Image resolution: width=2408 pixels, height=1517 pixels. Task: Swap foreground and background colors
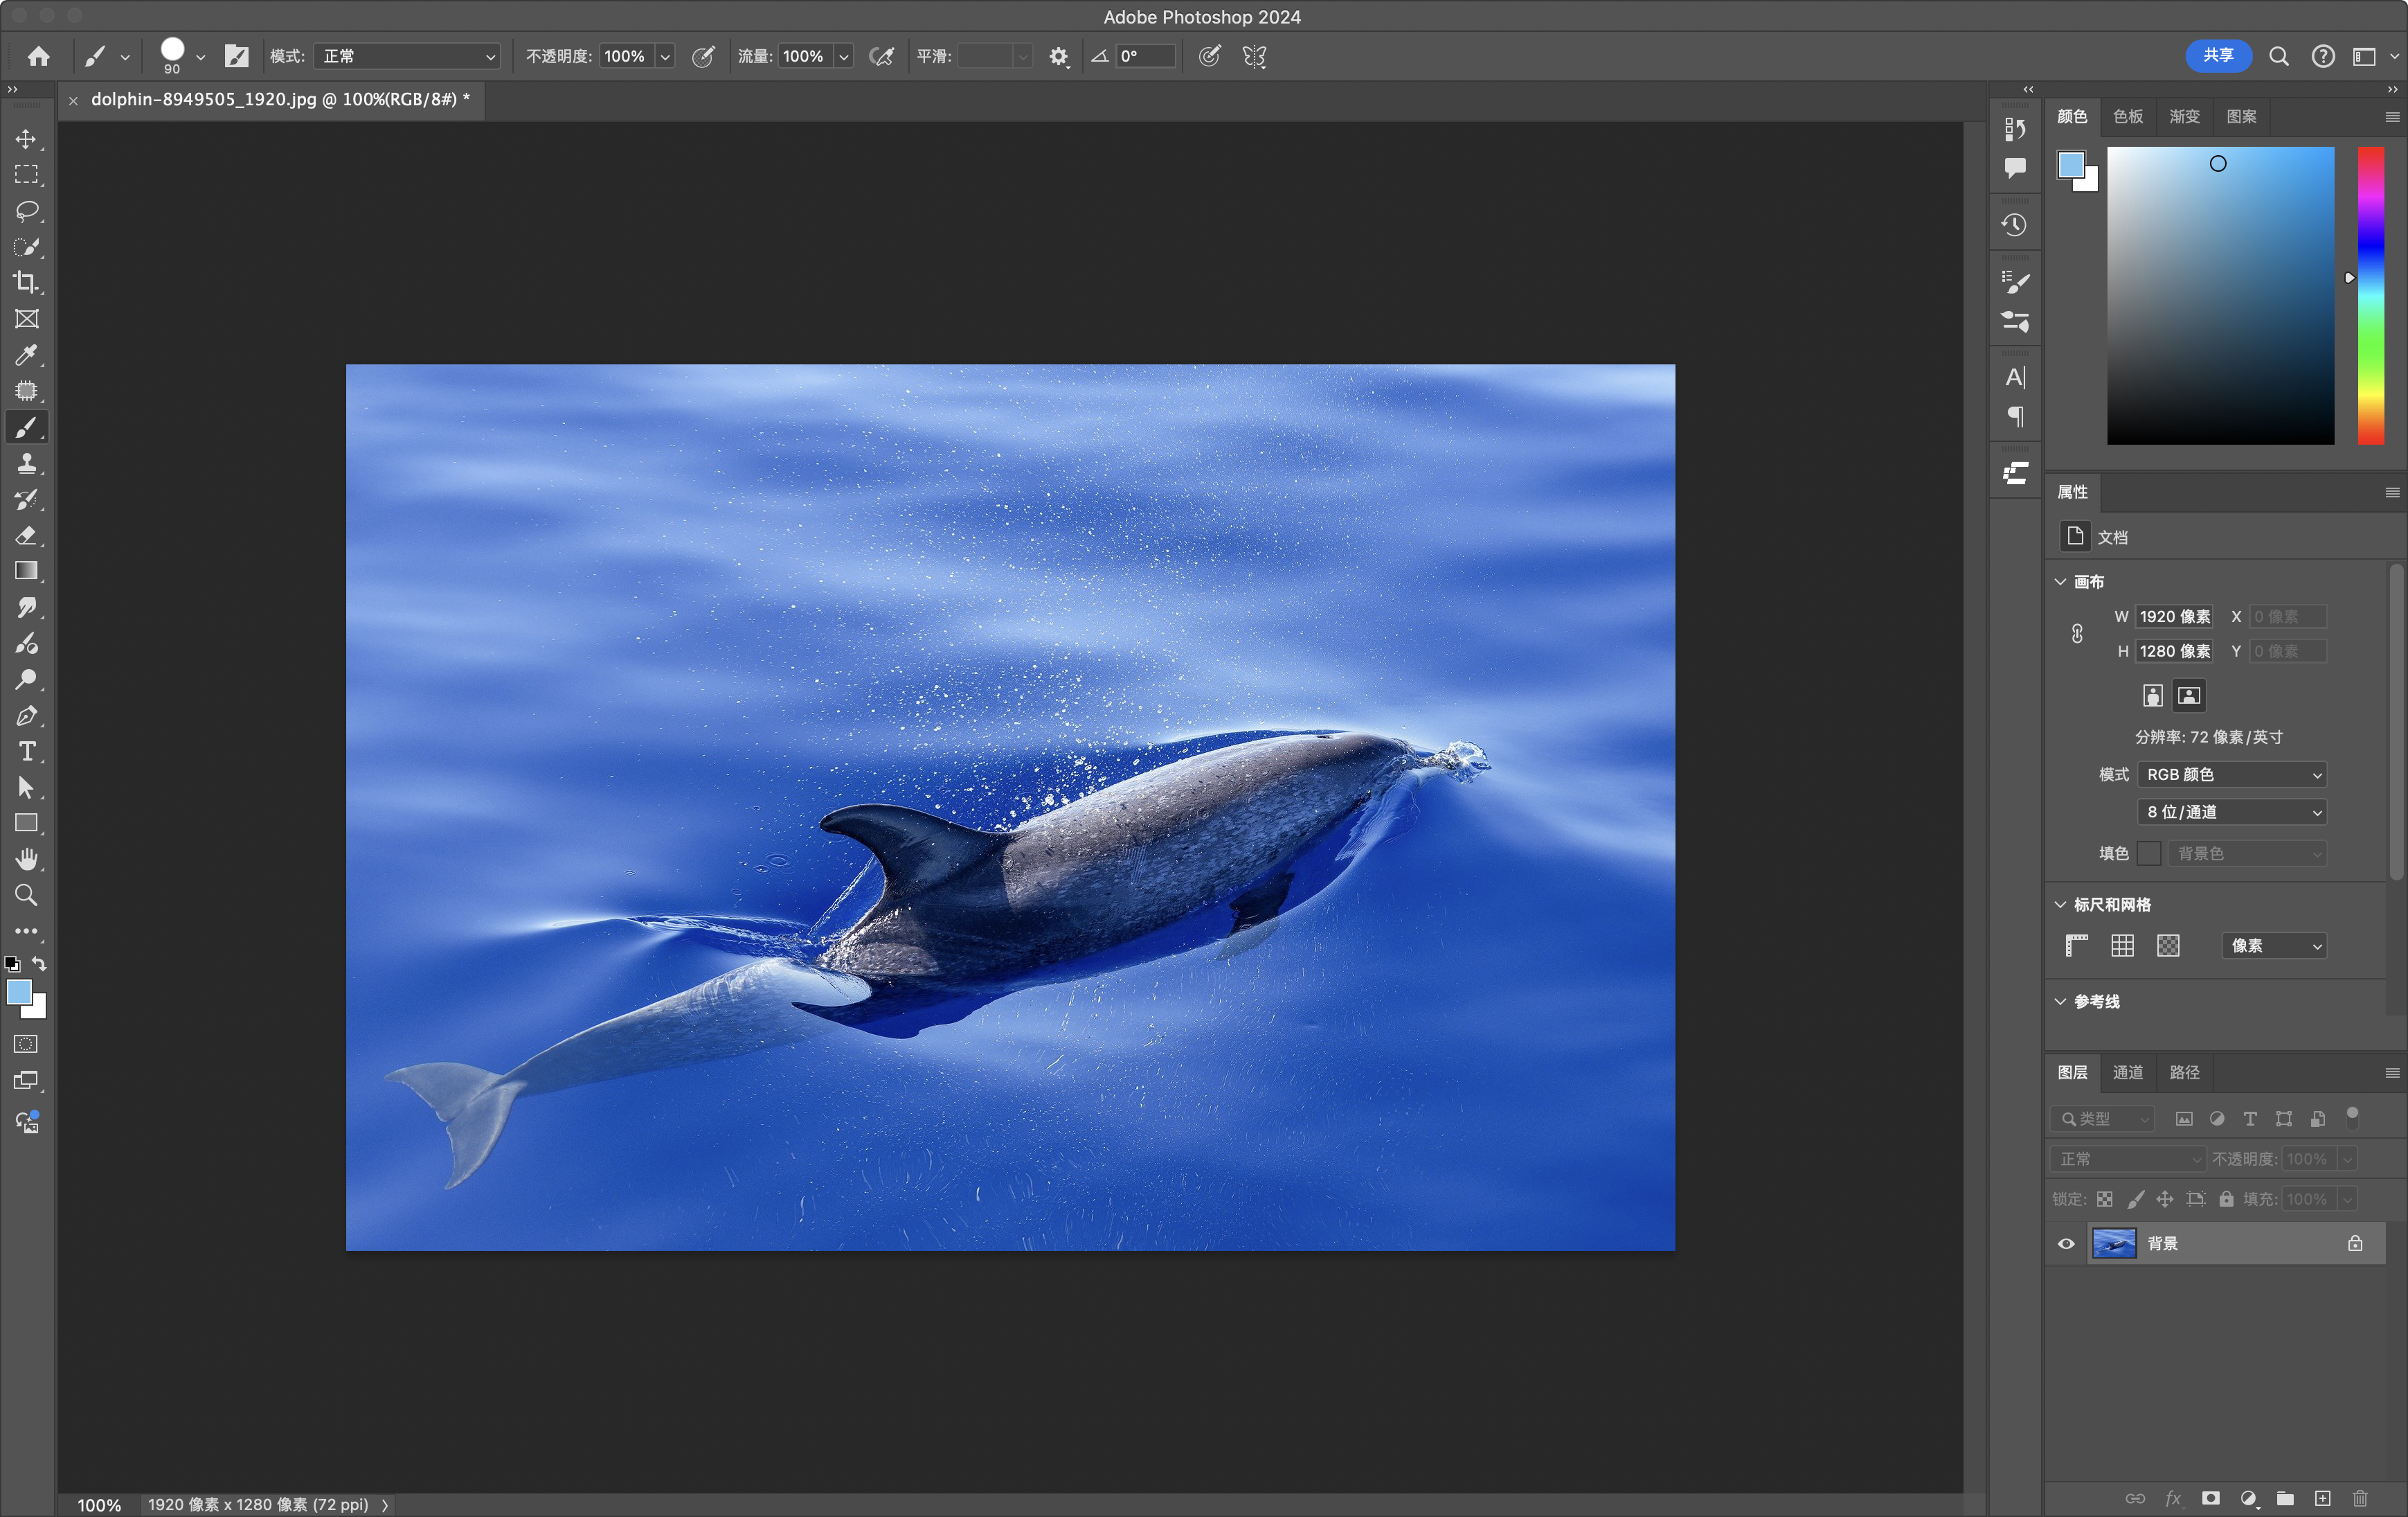coord(39,964)
